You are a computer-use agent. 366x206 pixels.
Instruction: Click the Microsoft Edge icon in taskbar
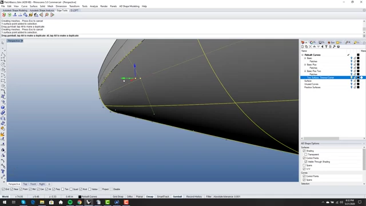[33, 202]
